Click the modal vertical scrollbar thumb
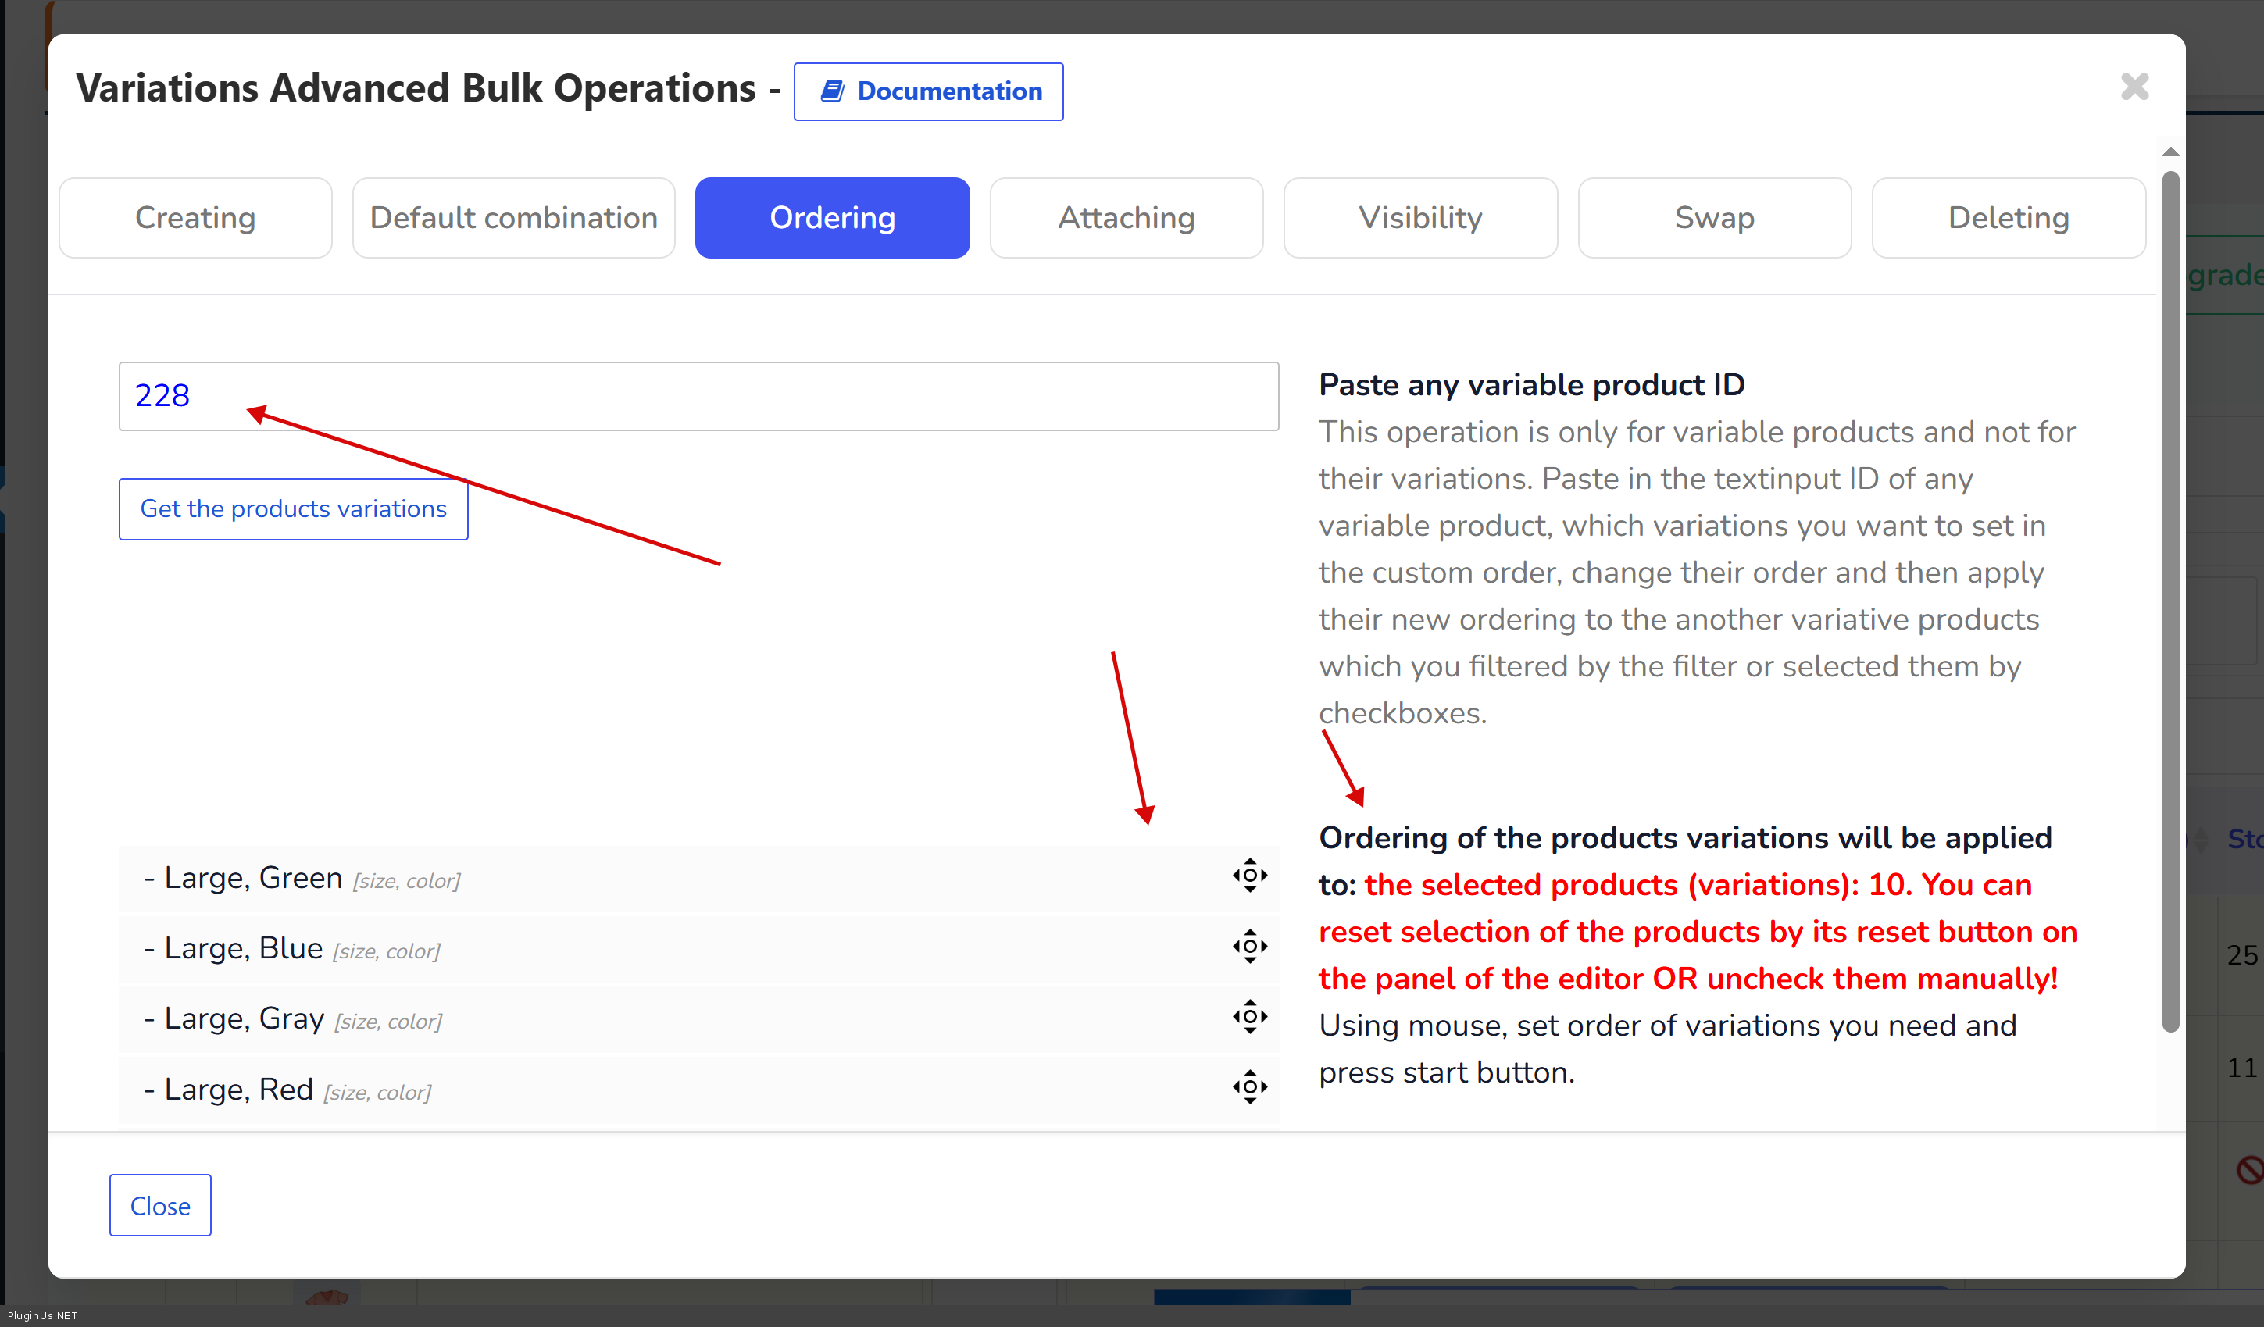This screenshot has height=1327, width=2264. coord(2169,602)
